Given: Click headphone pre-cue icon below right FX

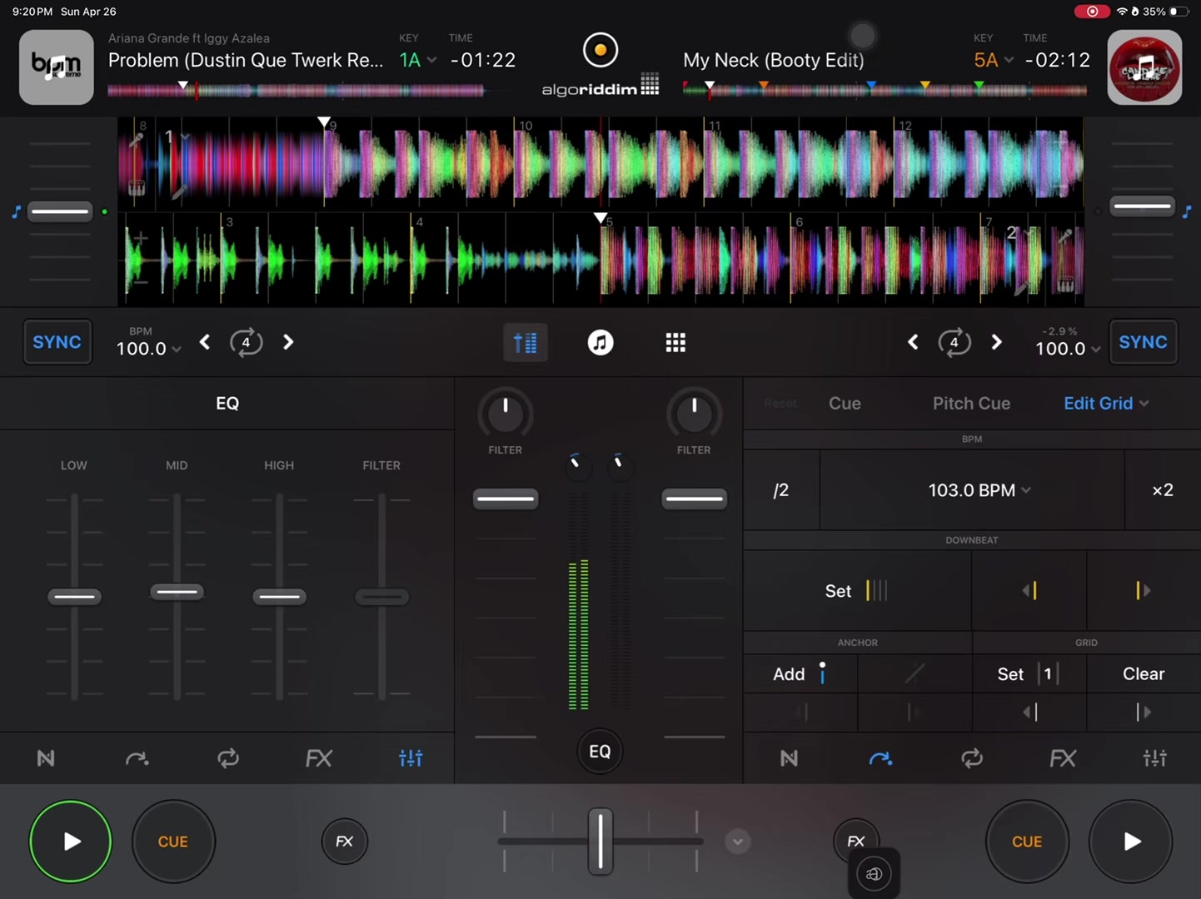Looking at the screenshot, I should [874, 873].
